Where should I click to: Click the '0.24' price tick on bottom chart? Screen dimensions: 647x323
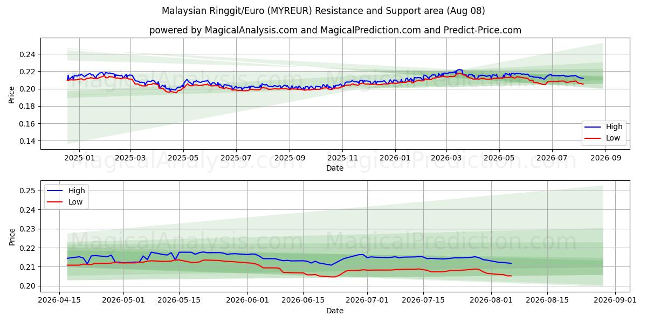point(27,210)
